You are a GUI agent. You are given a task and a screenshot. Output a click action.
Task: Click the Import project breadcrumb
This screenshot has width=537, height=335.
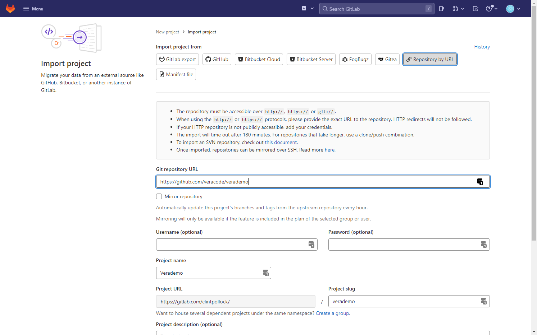pyautogui.click(x=202, y=32)
